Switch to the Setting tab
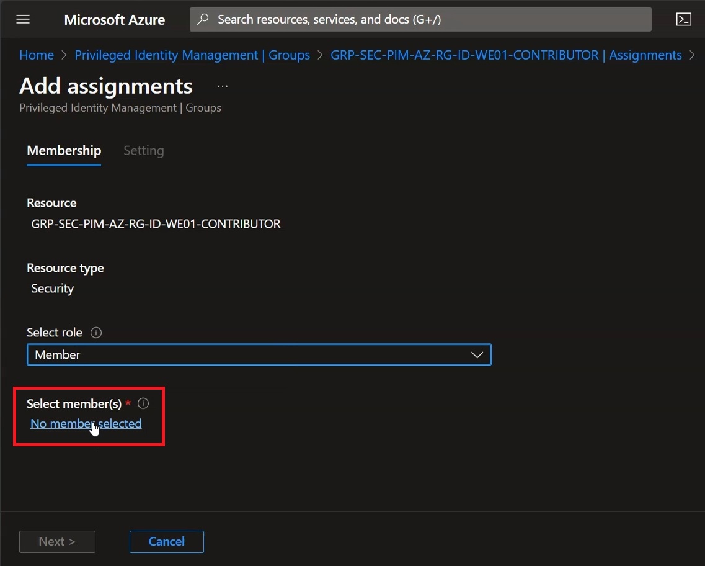Screen dimensions: 705x566 point(143,150)
